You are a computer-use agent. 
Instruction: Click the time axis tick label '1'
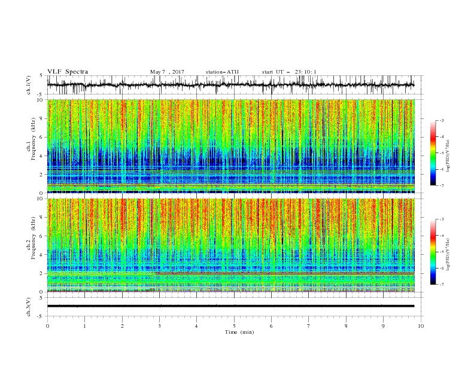click(84, 326)
